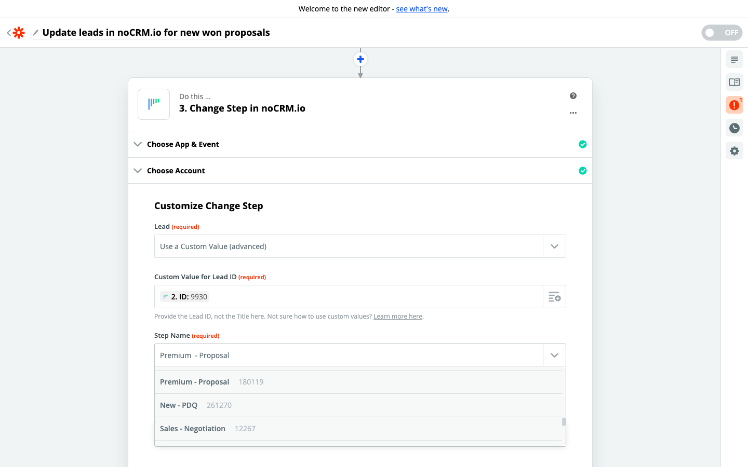Click the insert data icon in Lead ID field
Viewport: 748px width, 467px height.
click(554, 297)
